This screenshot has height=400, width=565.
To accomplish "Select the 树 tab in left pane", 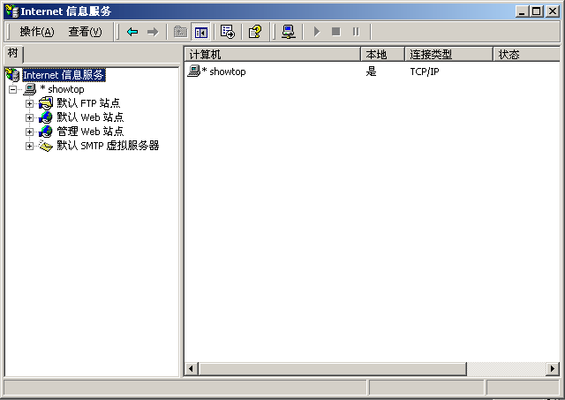I will coord(12,54).
